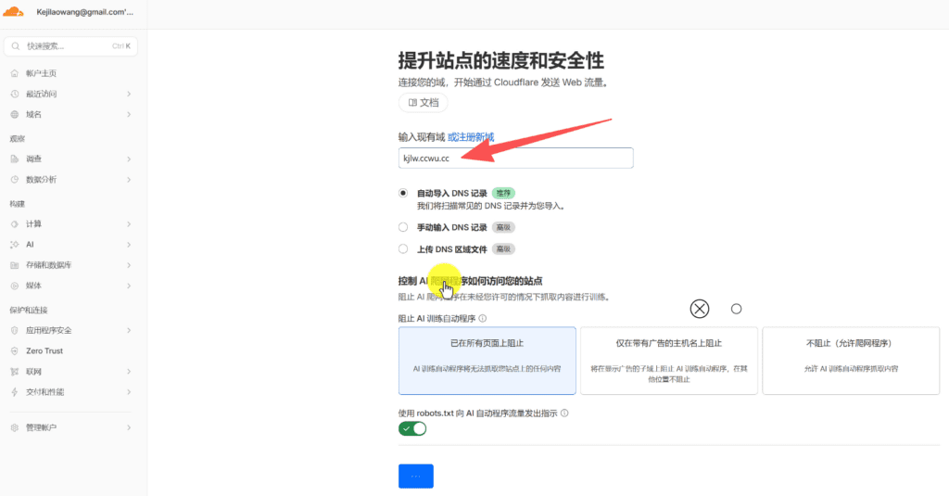Expand 联网 chevron in the sidebar
This screenshot has width=949, height=496.
[129, 372]
